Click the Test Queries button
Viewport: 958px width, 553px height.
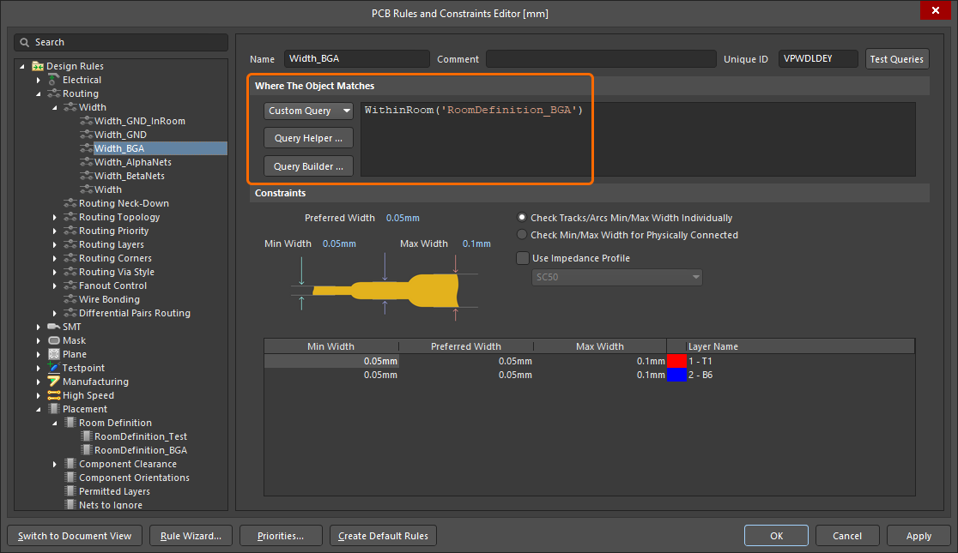click(x=897, y=59)
